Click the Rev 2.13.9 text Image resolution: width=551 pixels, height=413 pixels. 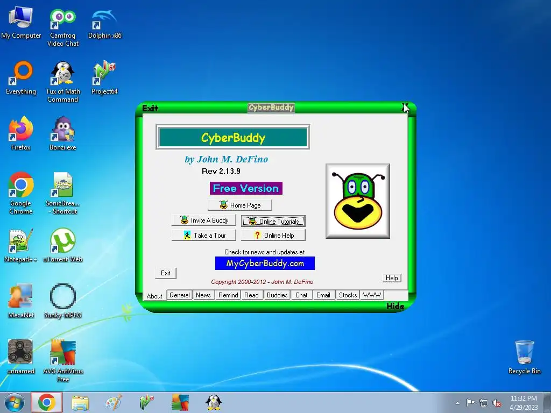click(x=221, y=171)
